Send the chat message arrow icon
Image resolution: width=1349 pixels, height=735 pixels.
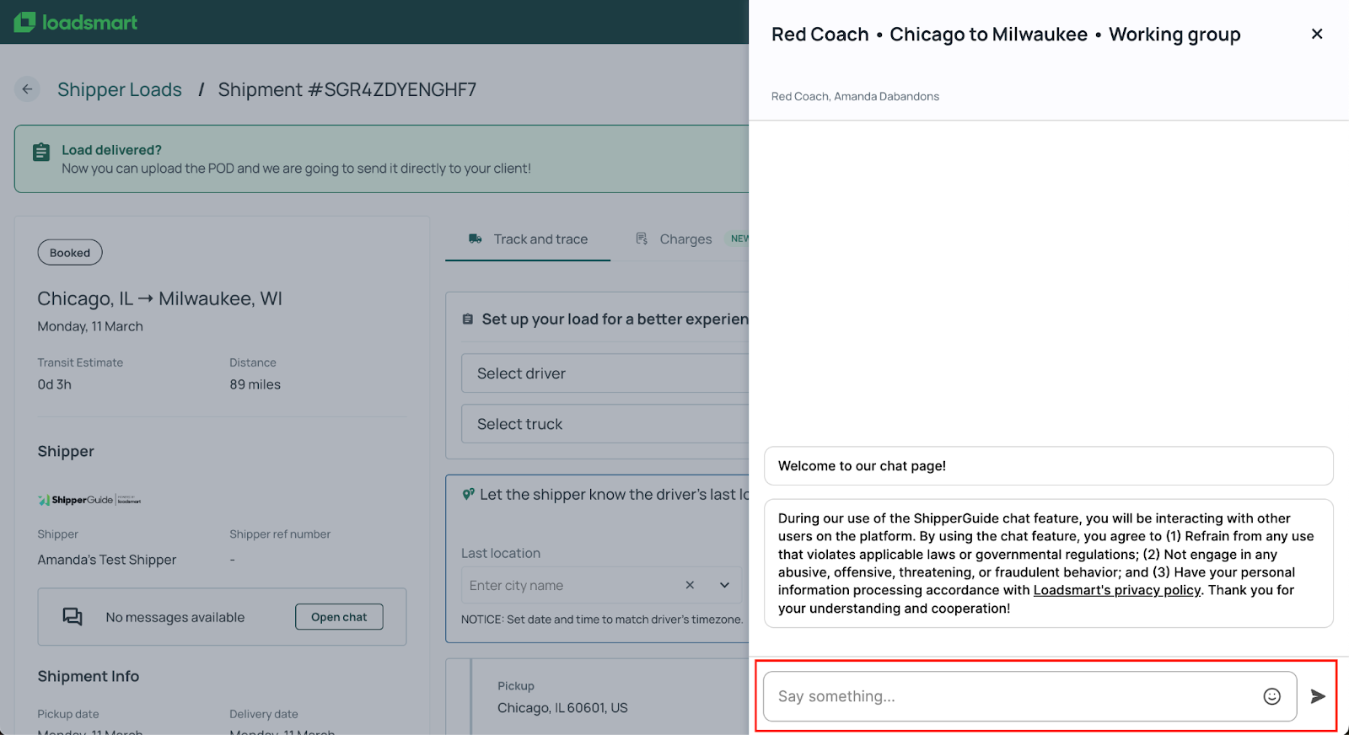coord(1318,696)
